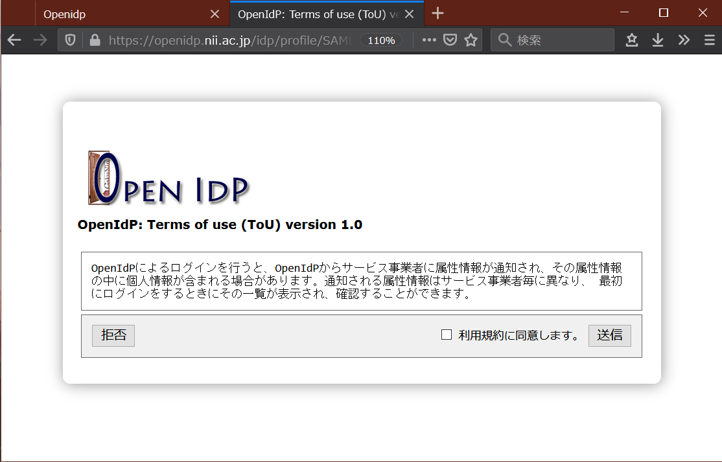Viewport: 722px width, 462px height.
Task: Open the page actions three-dot menu
Action: click(429, 41)
